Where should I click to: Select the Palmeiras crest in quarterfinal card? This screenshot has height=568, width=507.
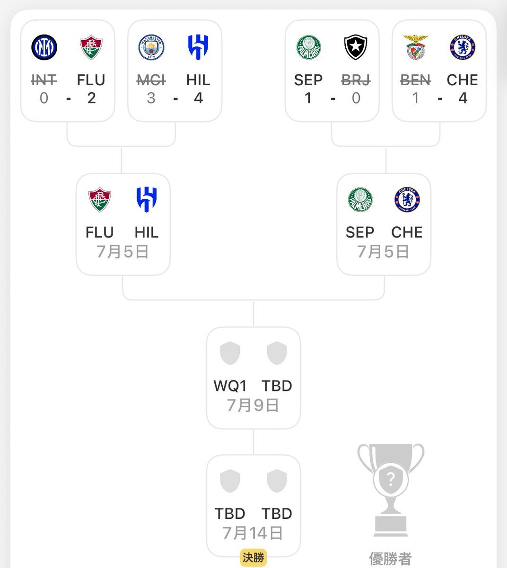[x=360, y=200]
